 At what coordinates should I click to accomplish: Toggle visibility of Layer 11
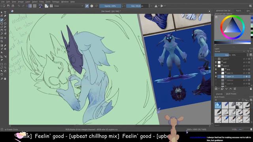click(216, 73)
